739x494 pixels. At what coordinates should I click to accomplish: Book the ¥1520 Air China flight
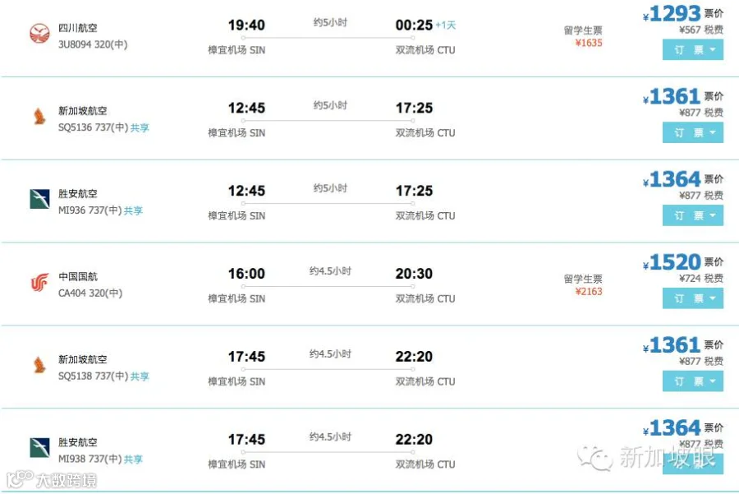coord(693,298)
